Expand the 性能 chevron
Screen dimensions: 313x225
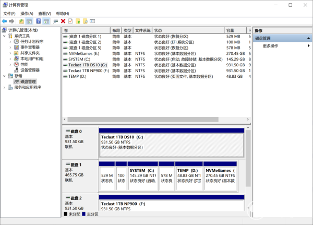coord(10,64)
